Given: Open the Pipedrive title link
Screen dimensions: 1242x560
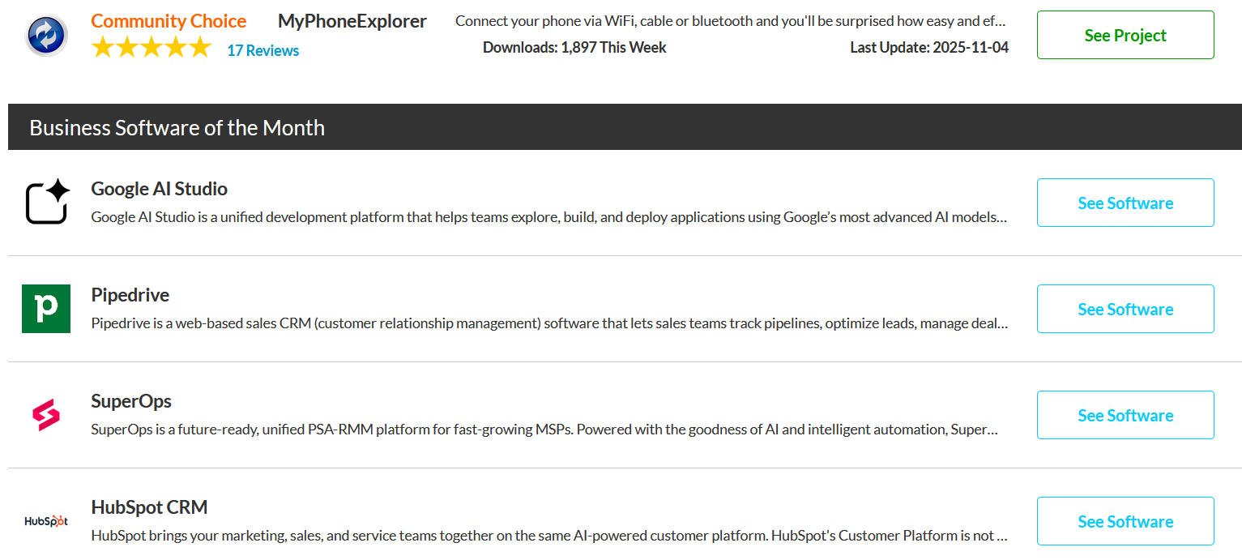Looking at the screenshot, I should (130, 295).
